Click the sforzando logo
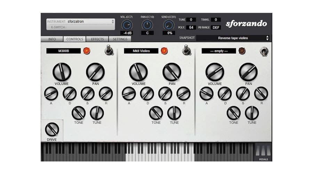Screen dimensions: 313x174 click(246, 24)
